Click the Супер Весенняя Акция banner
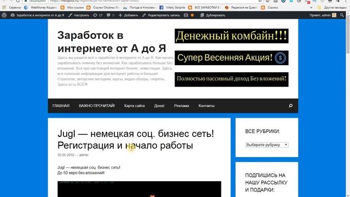 231,58
